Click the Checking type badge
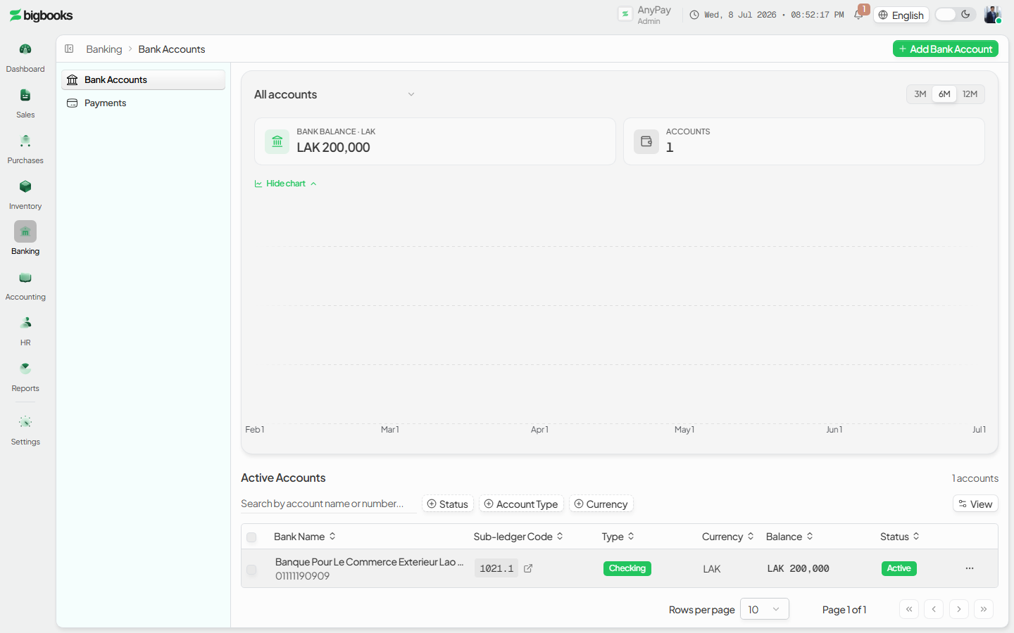Screen dimensions: 1014x633 (x=627, y=568)
